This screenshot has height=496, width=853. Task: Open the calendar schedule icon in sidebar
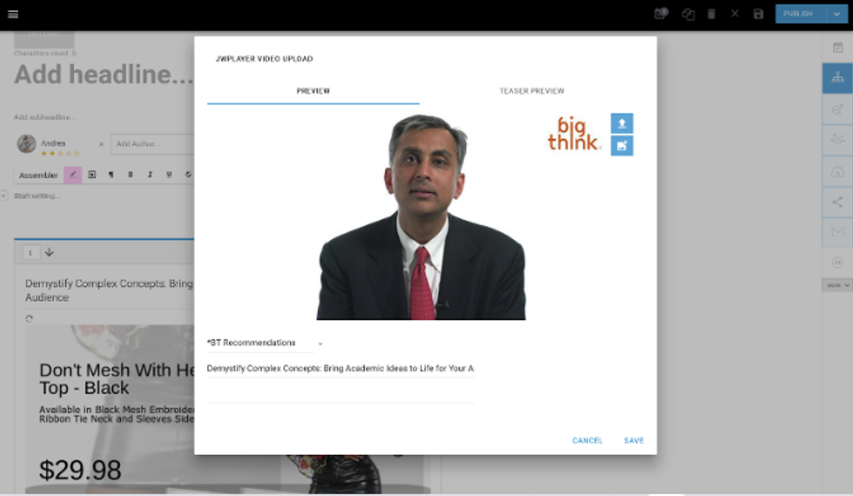point(837,48)
